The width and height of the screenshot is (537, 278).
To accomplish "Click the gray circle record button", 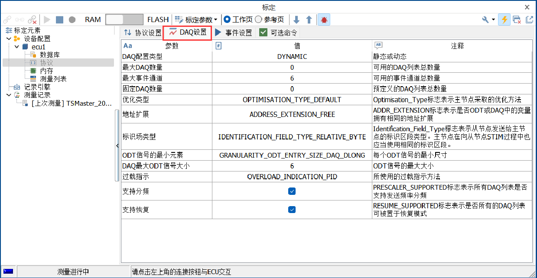I will tap(72, 19).
